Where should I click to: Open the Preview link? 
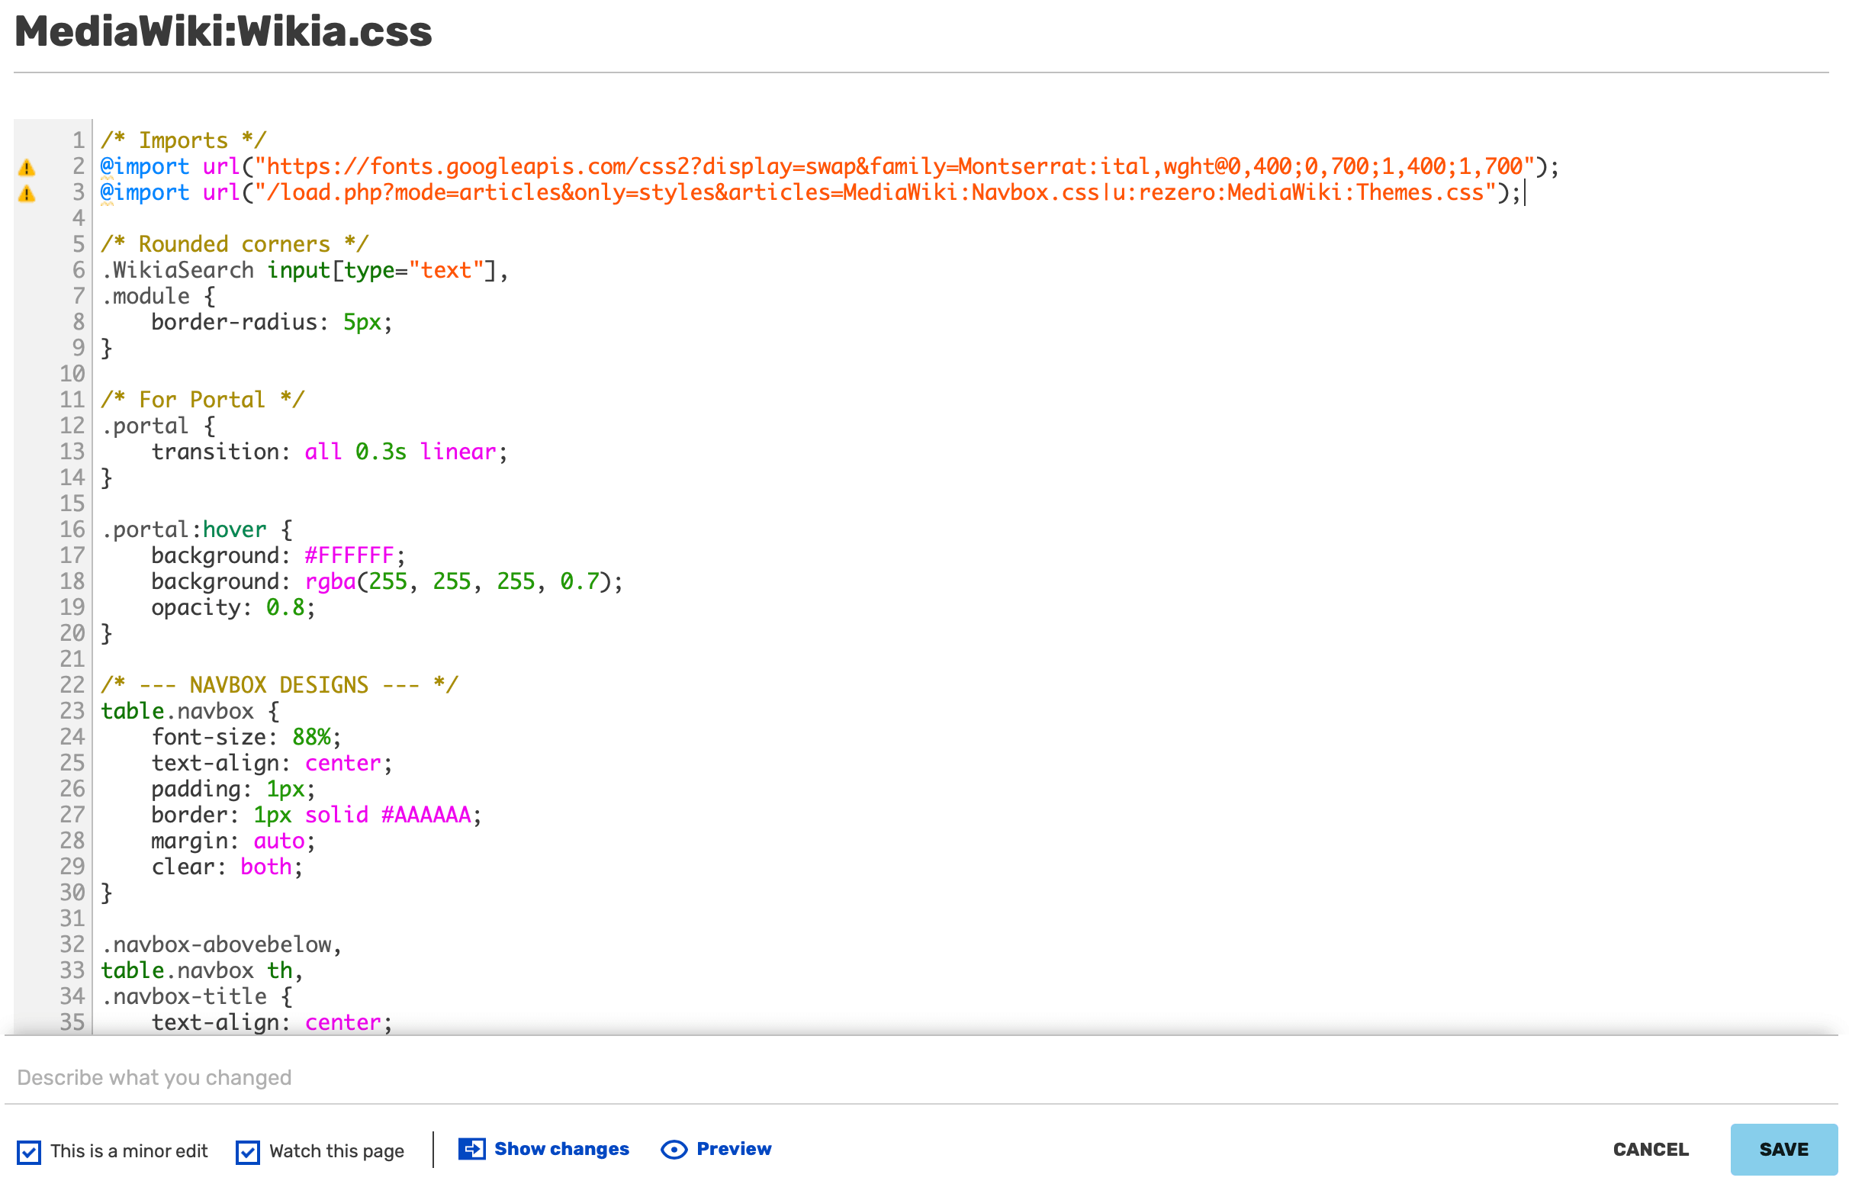(733, 1149)
